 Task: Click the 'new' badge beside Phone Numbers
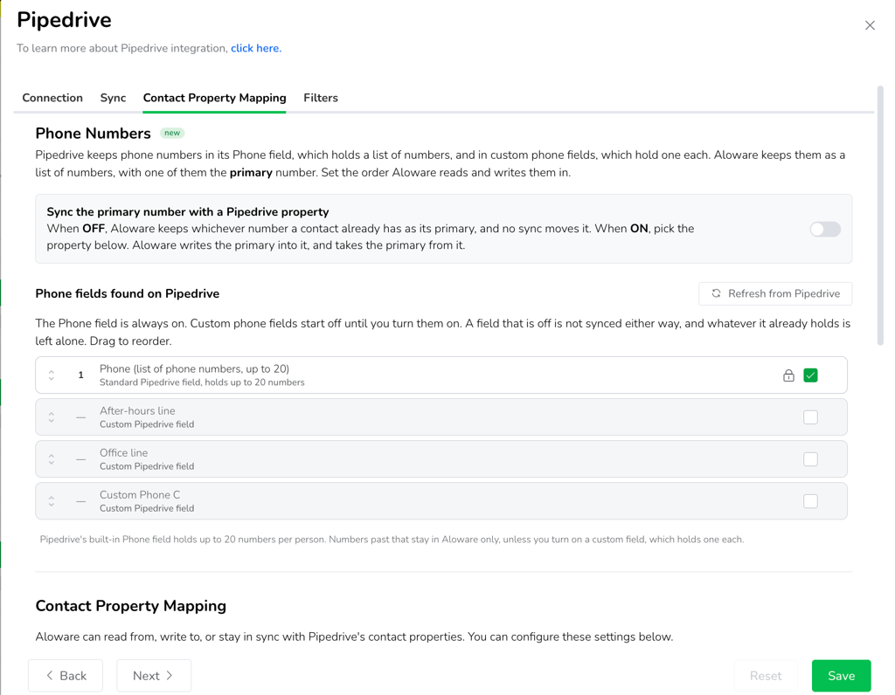point(172,133)
